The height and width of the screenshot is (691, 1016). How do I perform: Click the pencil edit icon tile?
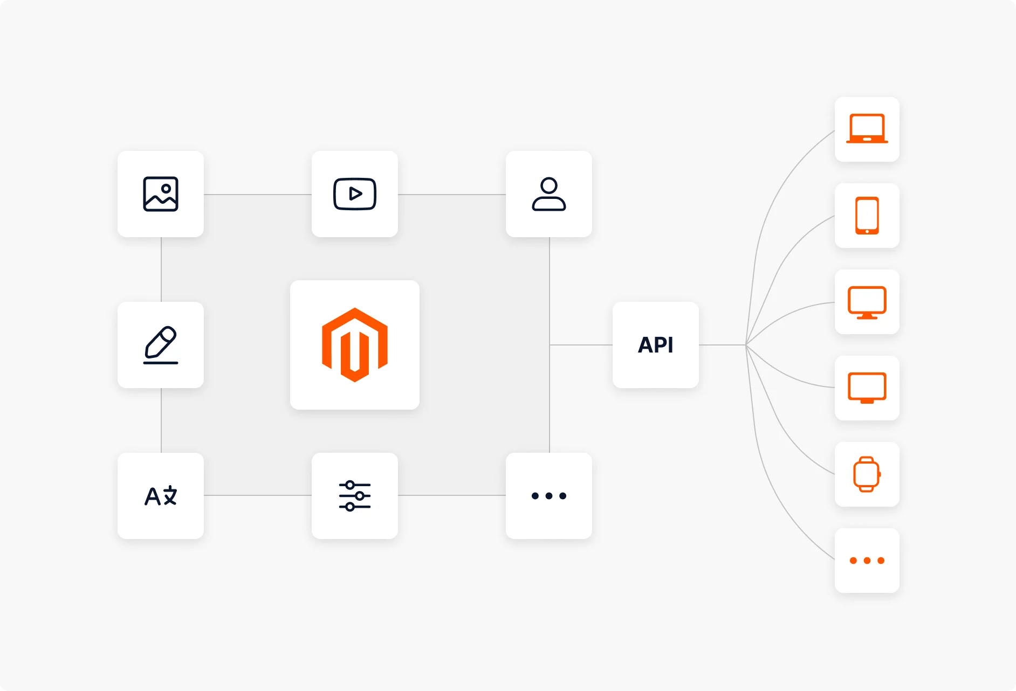tap(161, 345)
